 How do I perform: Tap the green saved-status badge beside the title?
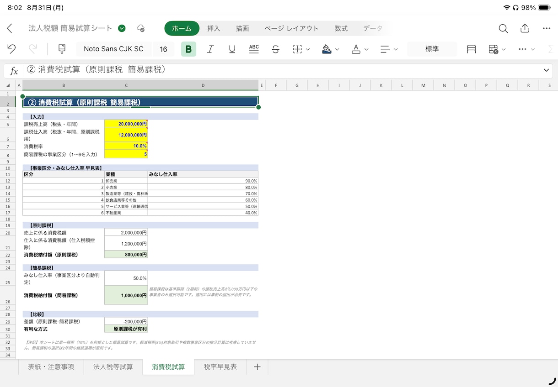(122, 28)
